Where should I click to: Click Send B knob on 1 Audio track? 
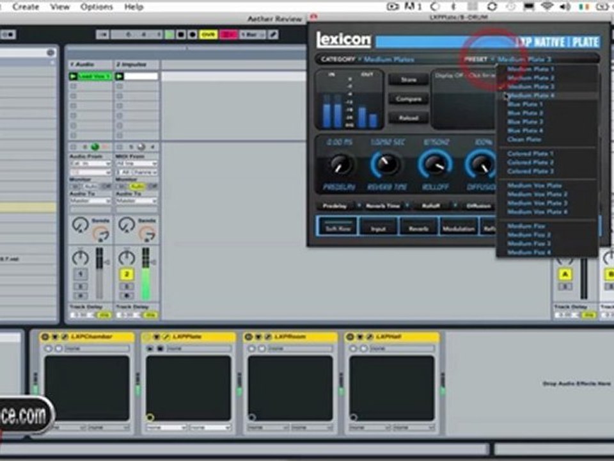100,234
